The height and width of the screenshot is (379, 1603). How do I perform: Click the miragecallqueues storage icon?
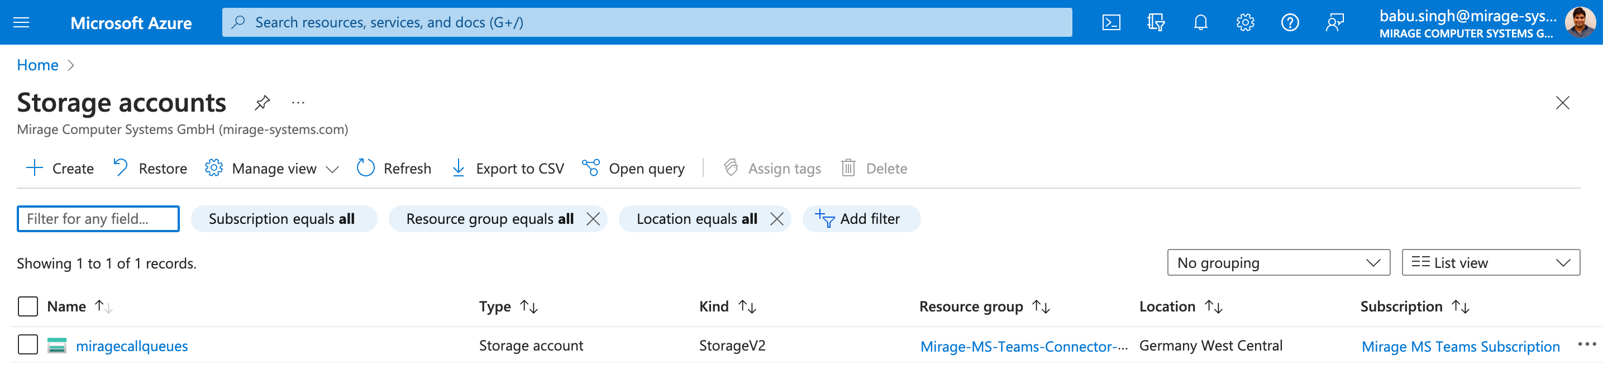pos(56,346)
